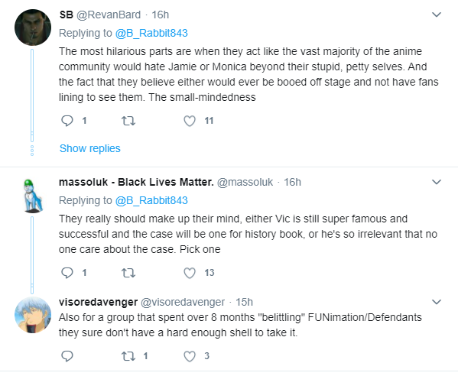
Task: Open the dropdown chevron on massoluk's tweet
Action: point(437,182)
